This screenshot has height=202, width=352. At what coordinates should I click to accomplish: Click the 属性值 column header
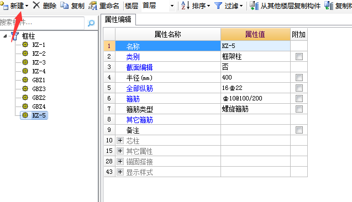pos(255,34)
